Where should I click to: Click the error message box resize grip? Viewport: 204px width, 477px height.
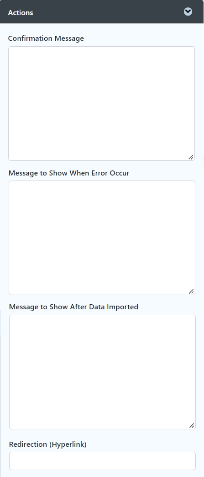[x=191, y=291]
